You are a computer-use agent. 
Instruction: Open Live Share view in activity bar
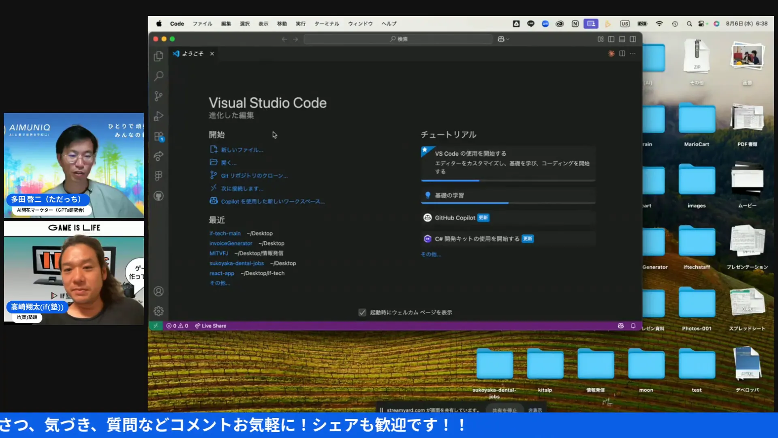coord(158,156)
